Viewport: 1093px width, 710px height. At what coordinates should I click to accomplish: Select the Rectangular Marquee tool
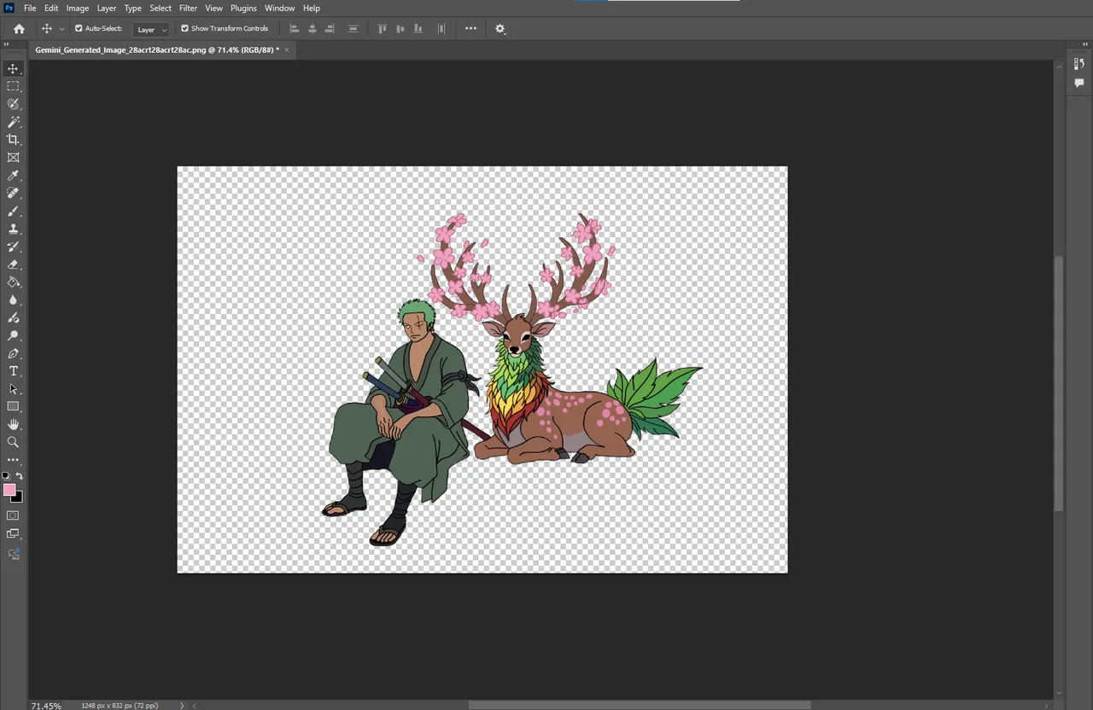(13, 86)
